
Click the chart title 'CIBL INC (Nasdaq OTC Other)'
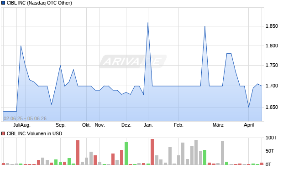tap(39, 3)
